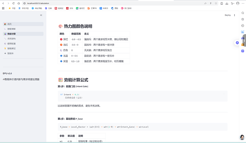Click the DPU v3.0 label in the sidebar
246x143 pixels.
[7, 73]
